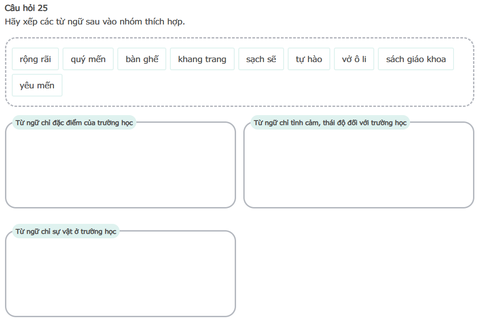Click the 'Câu hỏi 25' heading
The width and height of the screenshot is (478, 319).
coord(26,7)
